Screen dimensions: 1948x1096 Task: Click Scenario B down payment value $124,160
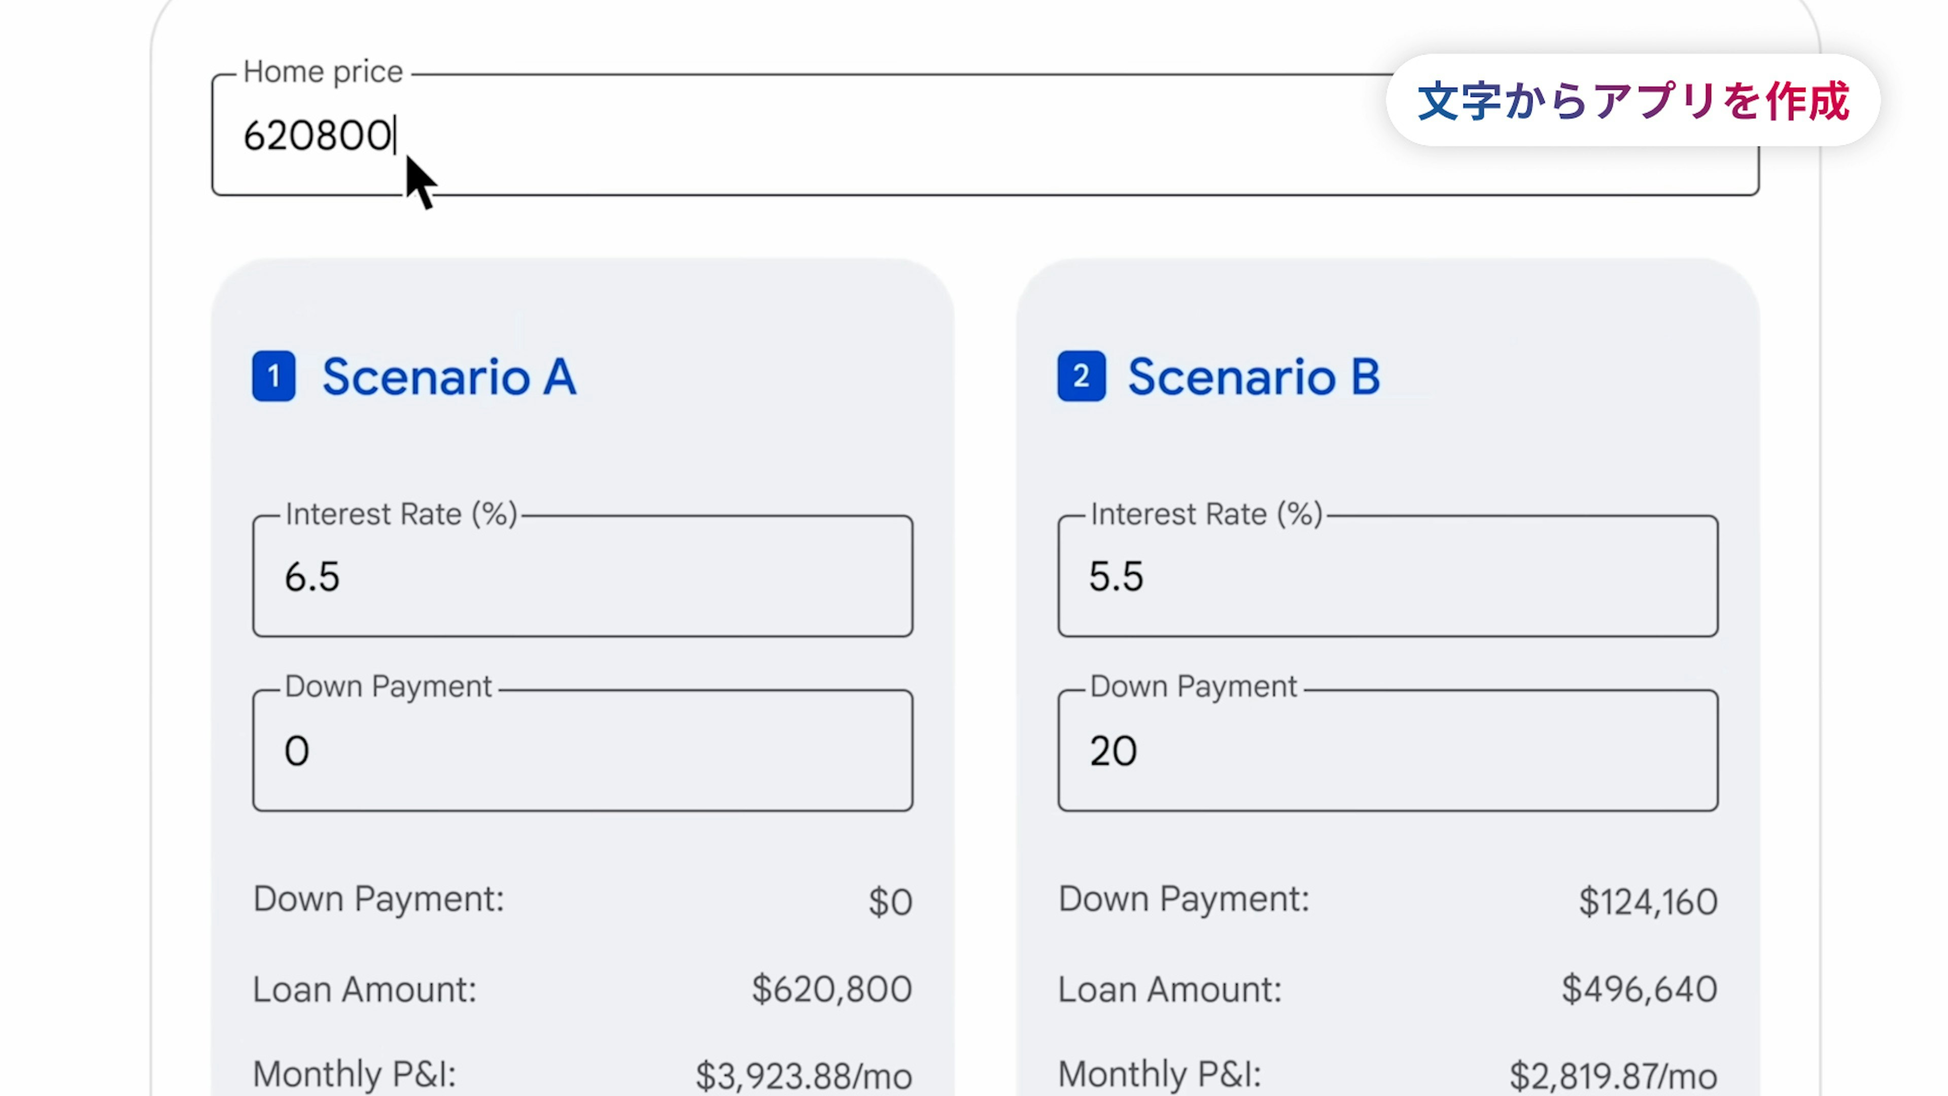click(1648, 902)
